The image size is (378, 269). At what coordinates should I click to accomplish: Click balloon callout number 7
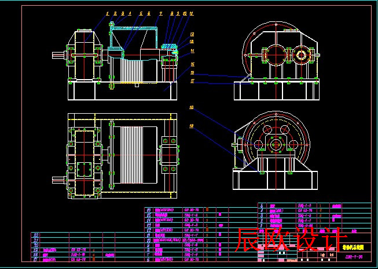pos(160,14)
